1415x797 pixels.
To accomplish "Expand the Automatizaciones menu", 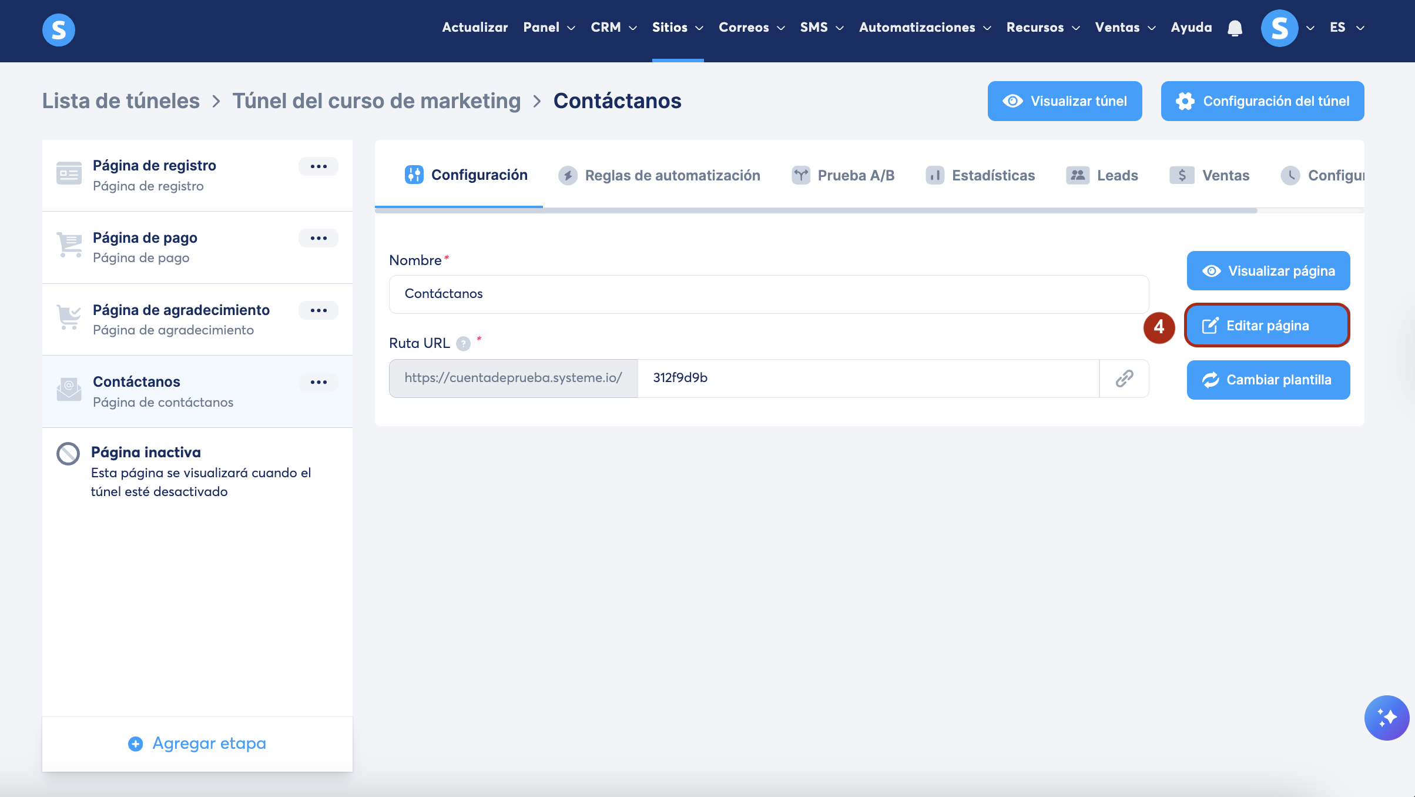I will [924, 28].
